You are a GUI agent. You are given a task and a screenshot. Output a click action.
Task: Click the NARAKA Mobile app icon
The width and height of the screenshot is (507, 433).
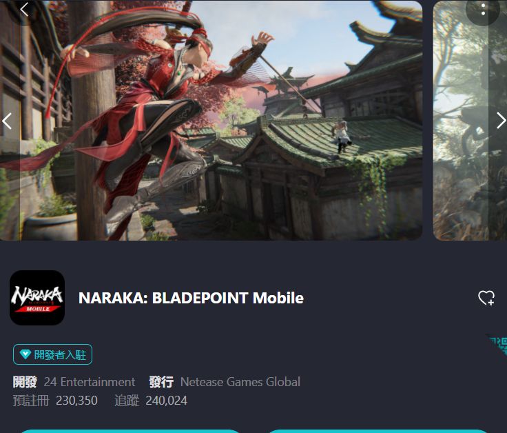tap(37, 298)
